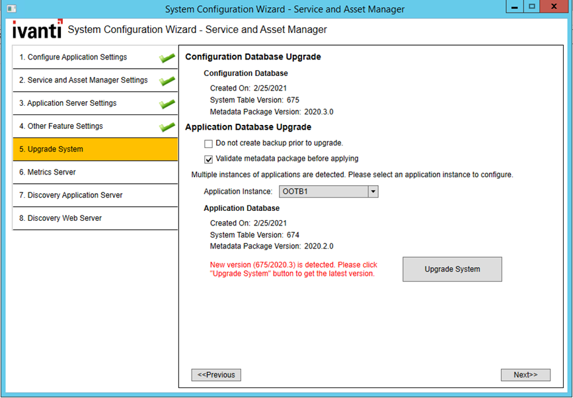The image size is (573, 398).
Task: Click the checkmark next to Other Feature Settings
Action: click(167, 126)
